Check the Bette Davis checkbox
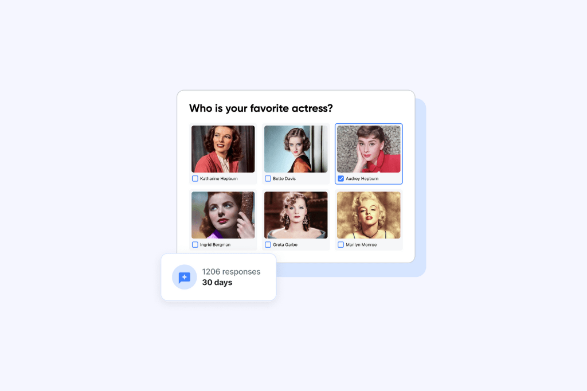Image resolution: width=587 pixels, height=391 pixels. (268, 179)
